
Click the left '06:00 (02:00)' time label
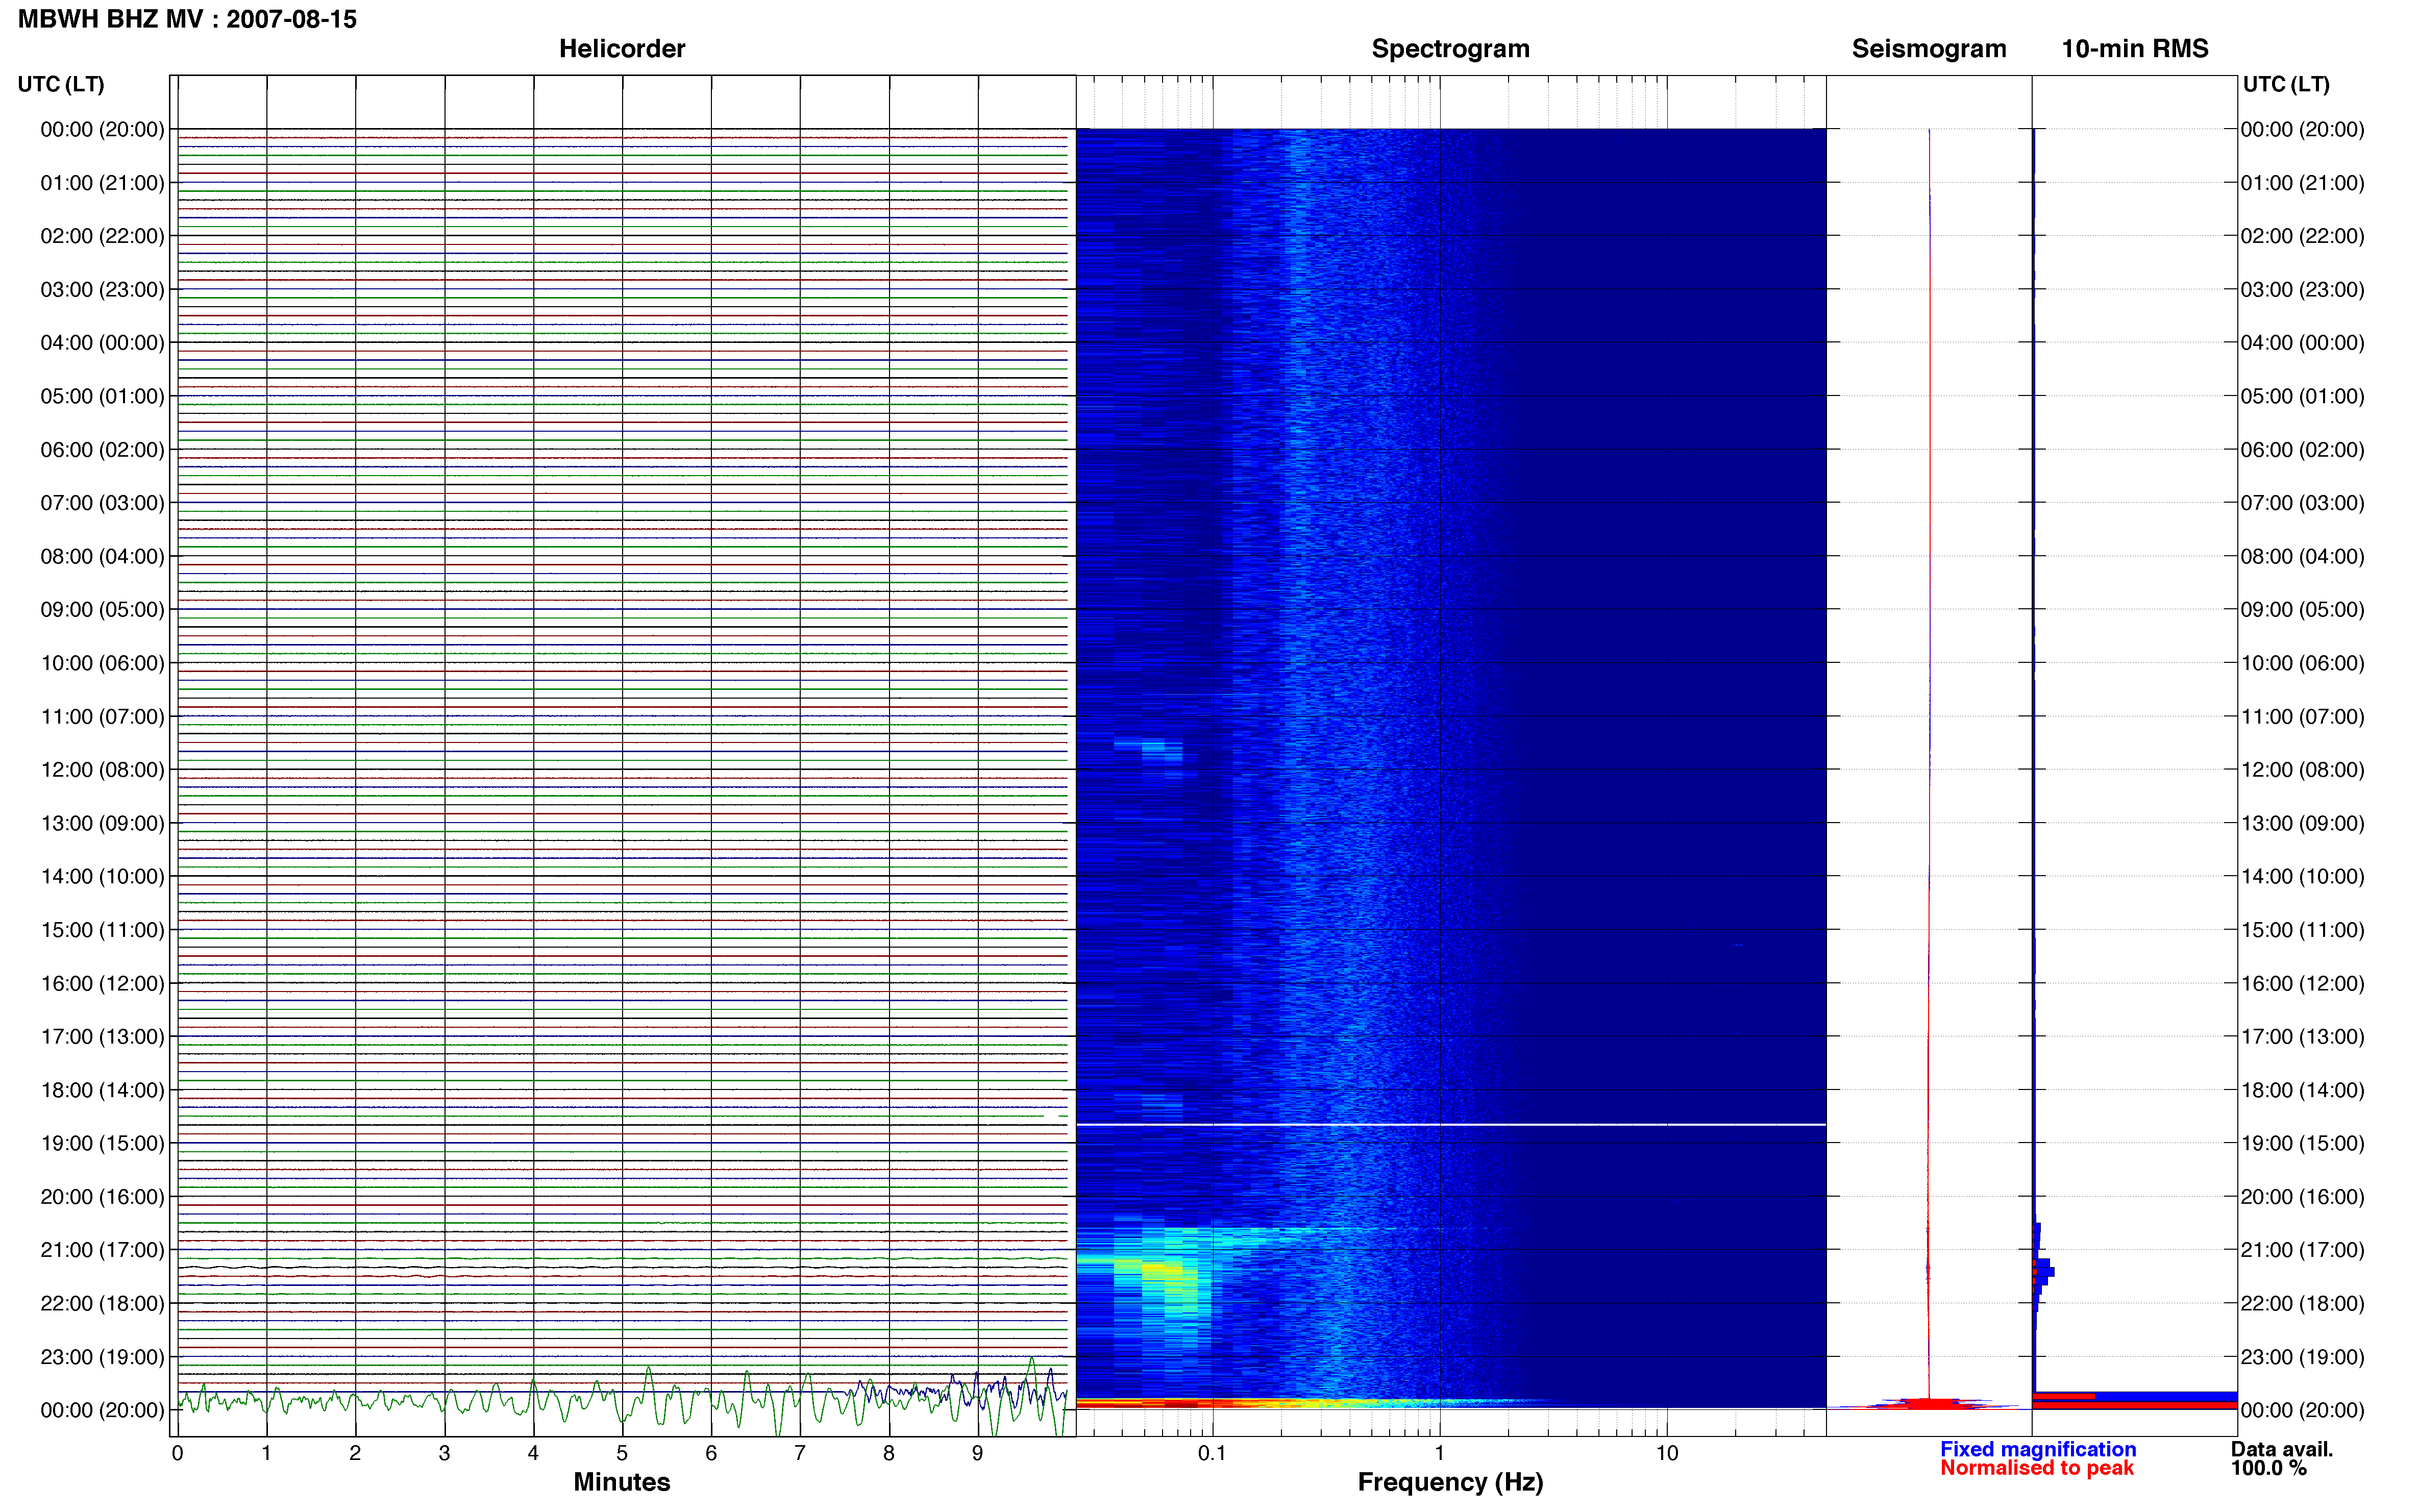coord(102,450)
